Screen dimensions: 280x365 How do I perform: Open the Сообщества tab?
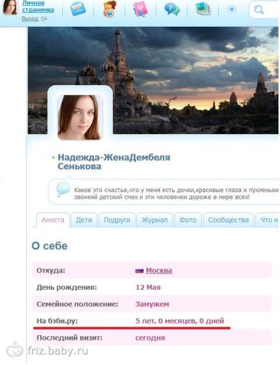tap(228, 220)
